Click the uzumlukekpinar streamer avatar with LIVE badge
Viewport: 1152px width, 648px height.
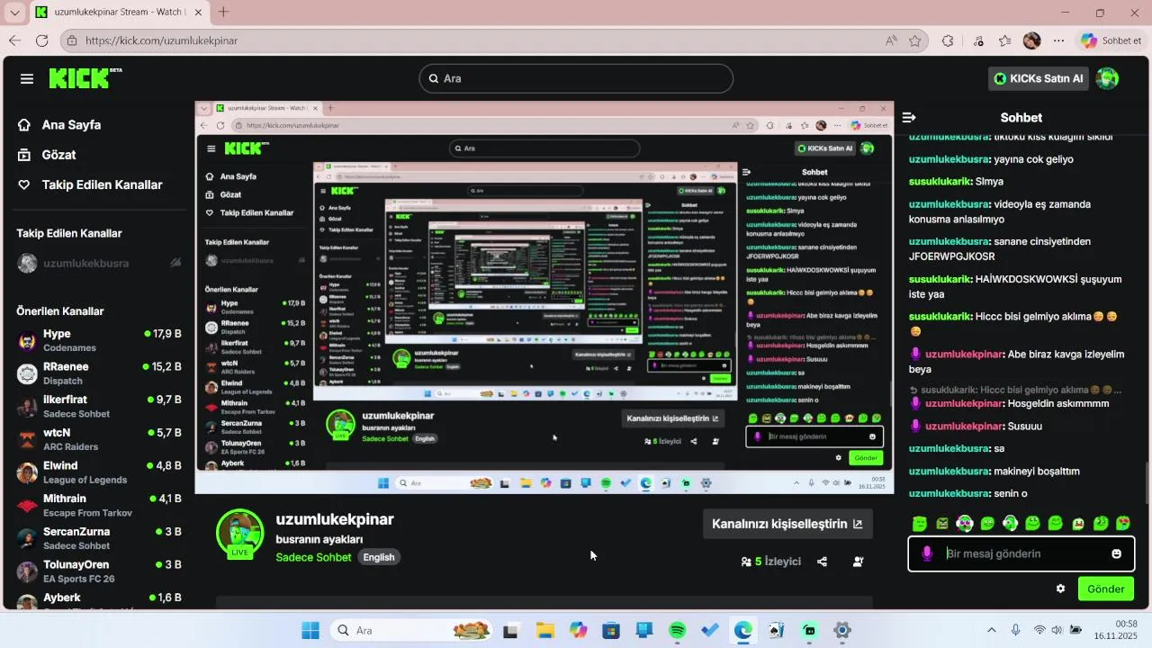239,534
